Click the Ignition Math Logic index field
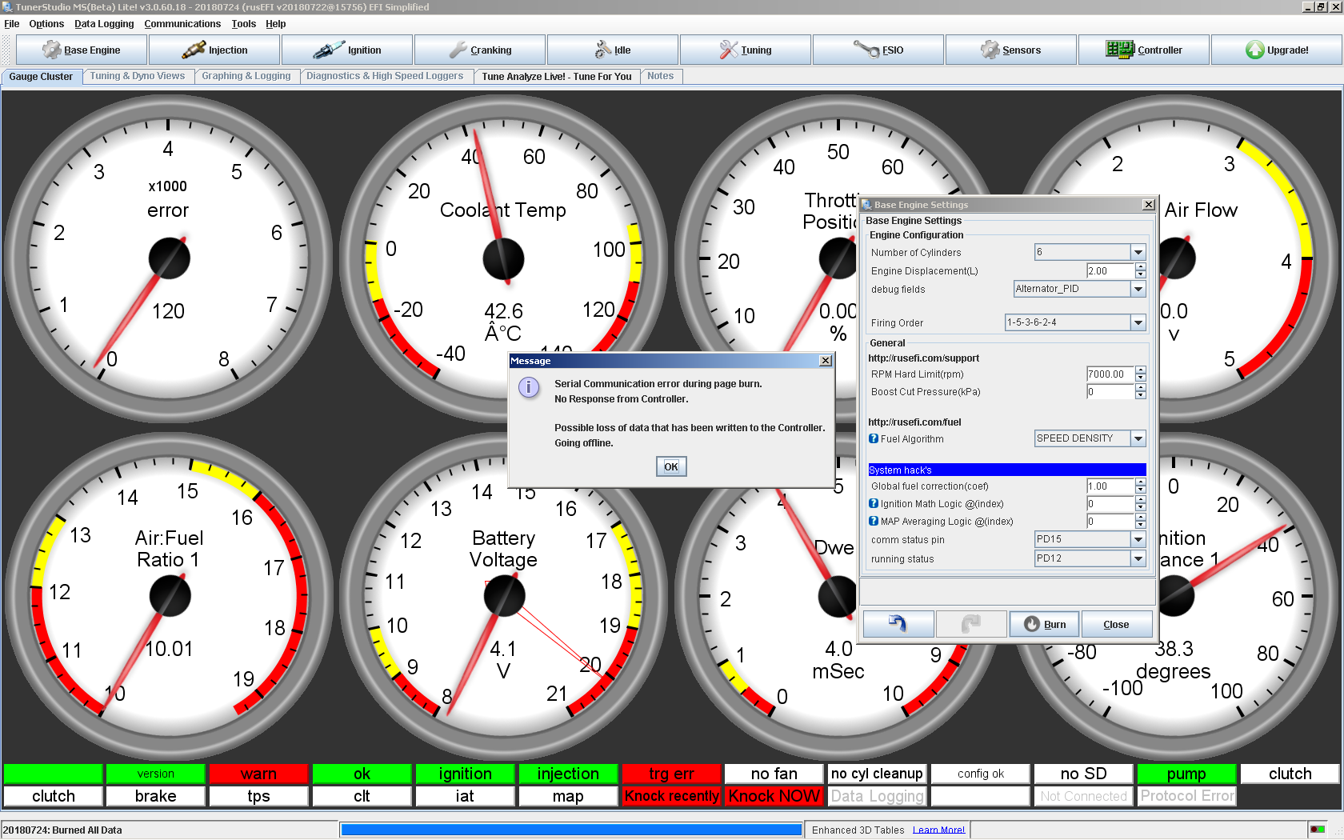Image resolution: width=1344 pixels, height=840 pixels. [1110, 503]
